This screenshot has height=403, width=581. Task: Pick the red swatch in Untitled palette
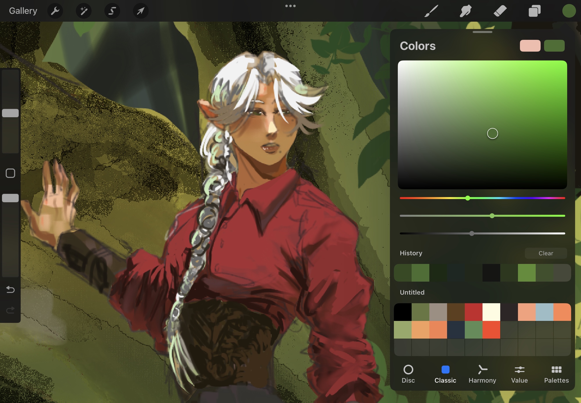474,312
